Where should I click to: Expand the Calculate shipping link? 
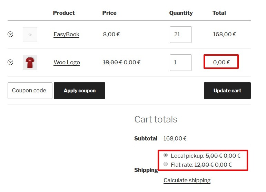pos(187,181)
